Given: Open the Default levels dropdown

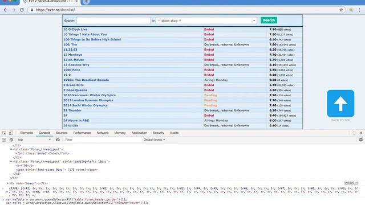Looking at the screenshot, I should pyautogui.click(x=155, y=140).
